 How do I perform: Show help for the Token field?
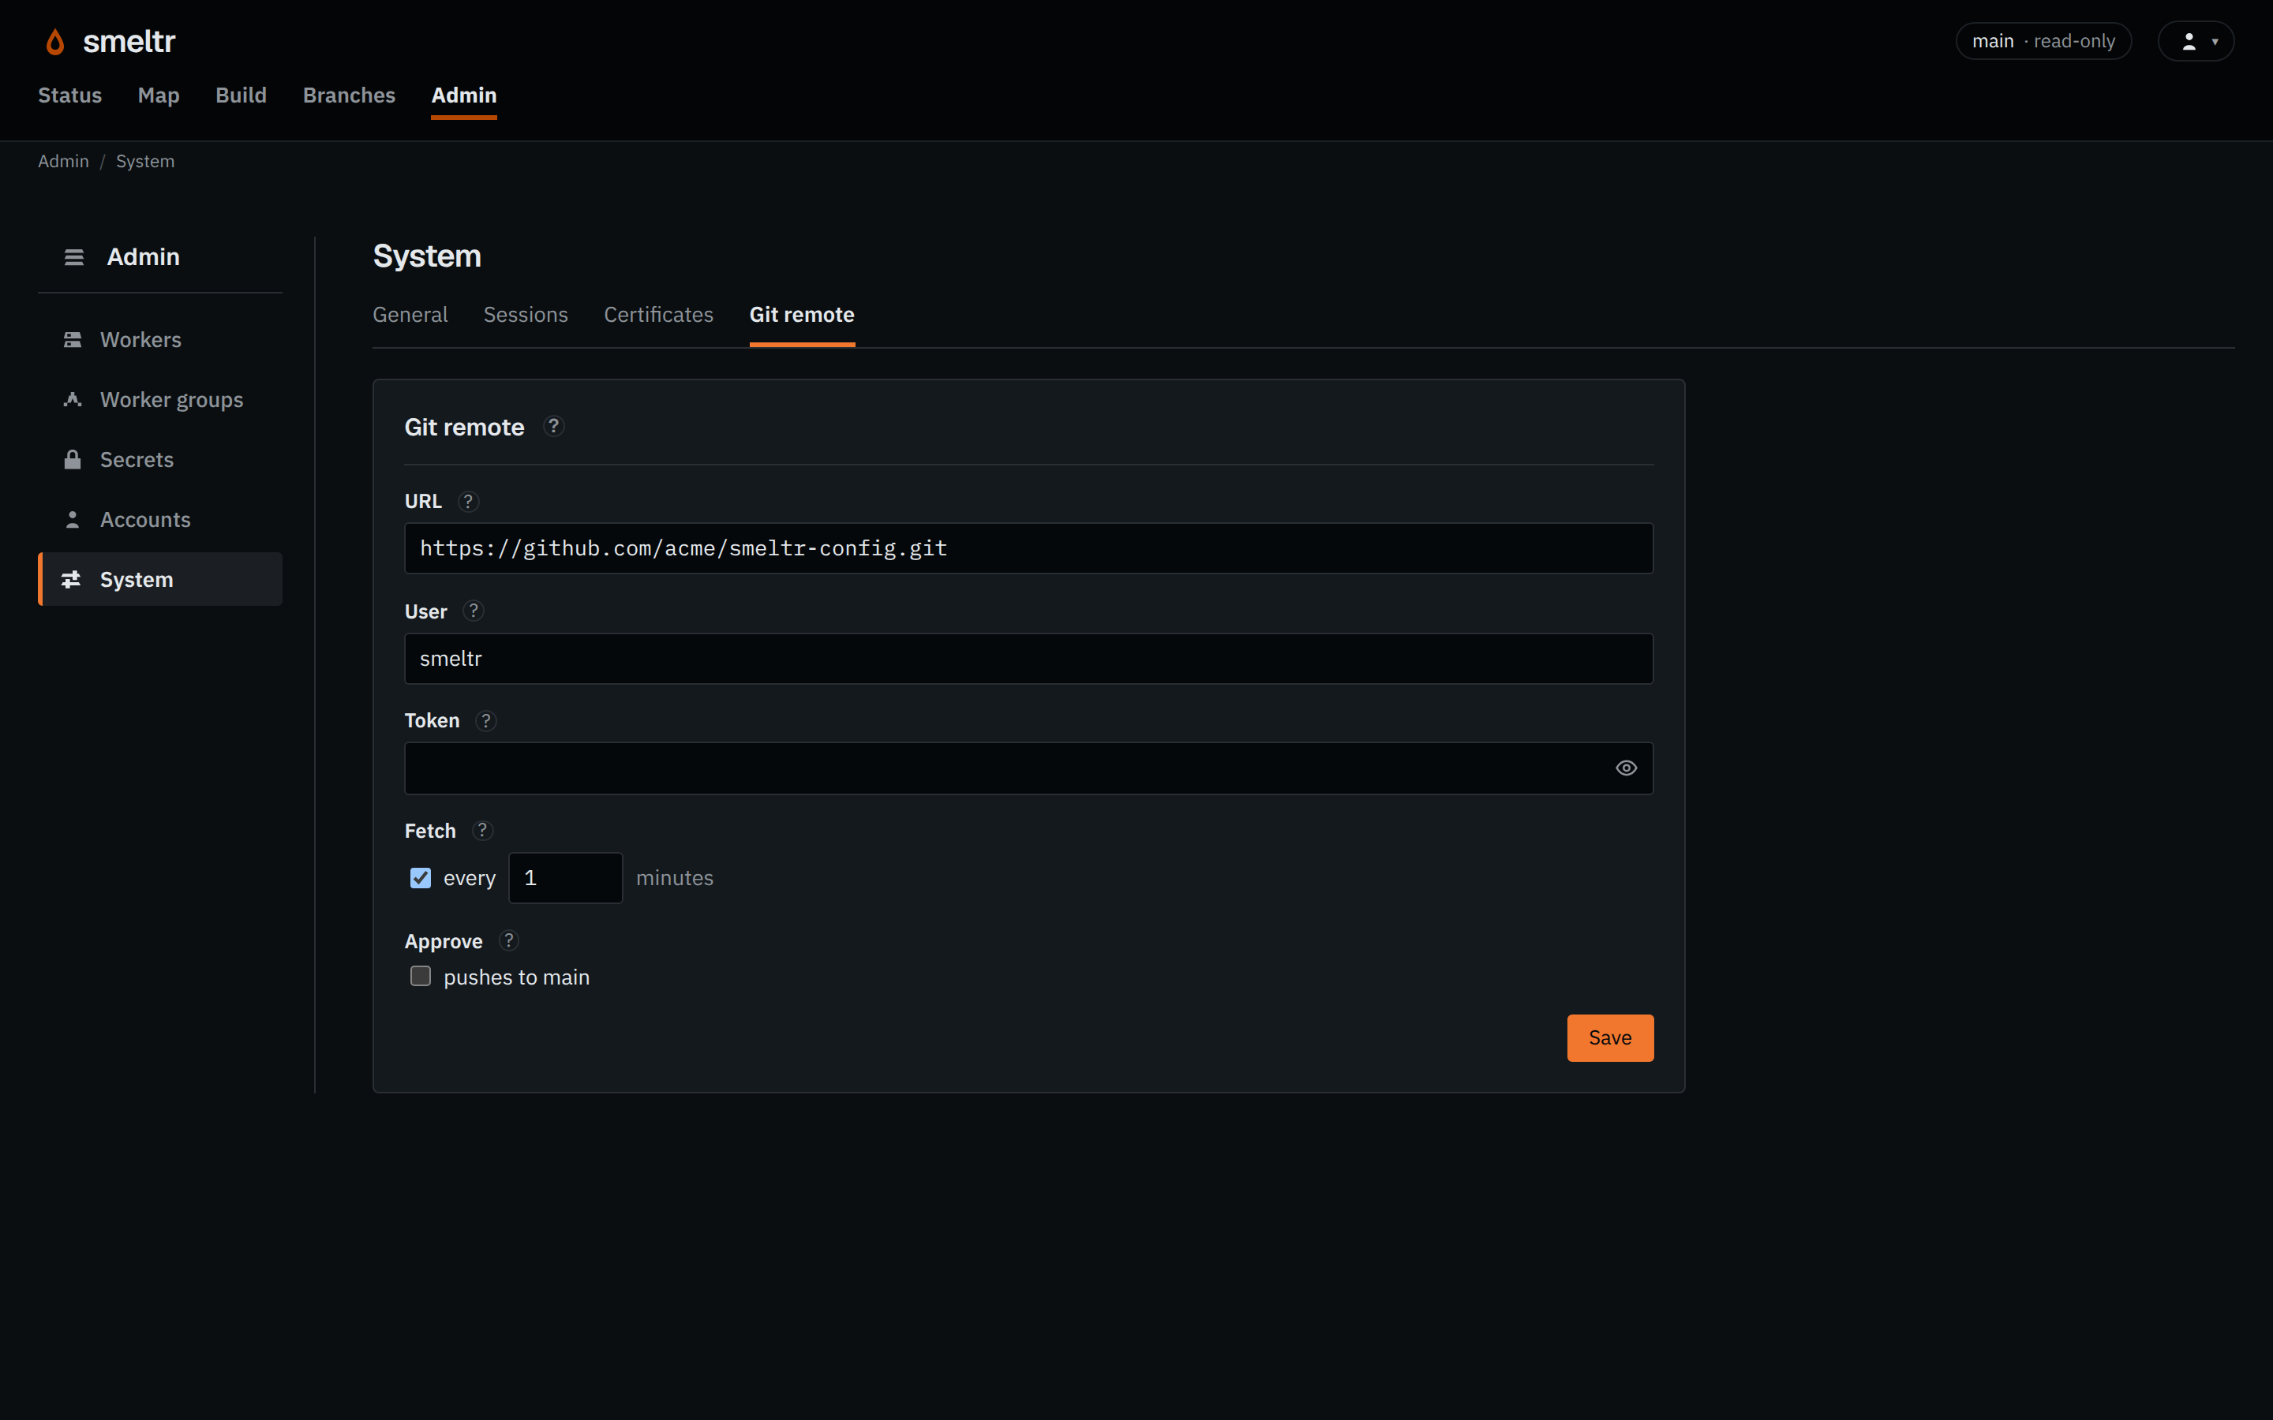485,721
